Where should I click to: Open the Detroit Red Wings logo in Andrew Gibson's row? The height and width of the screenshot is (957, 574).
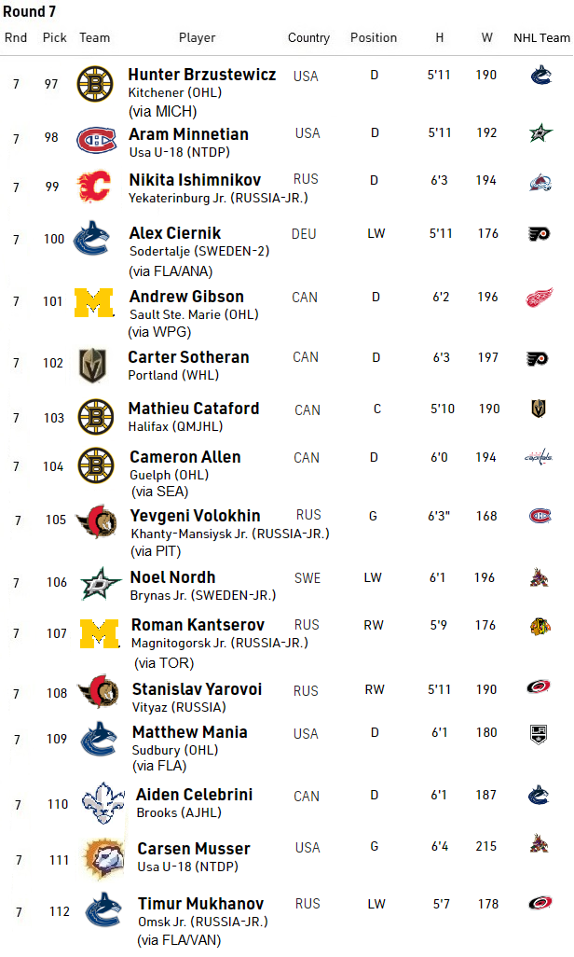(540, 298)
